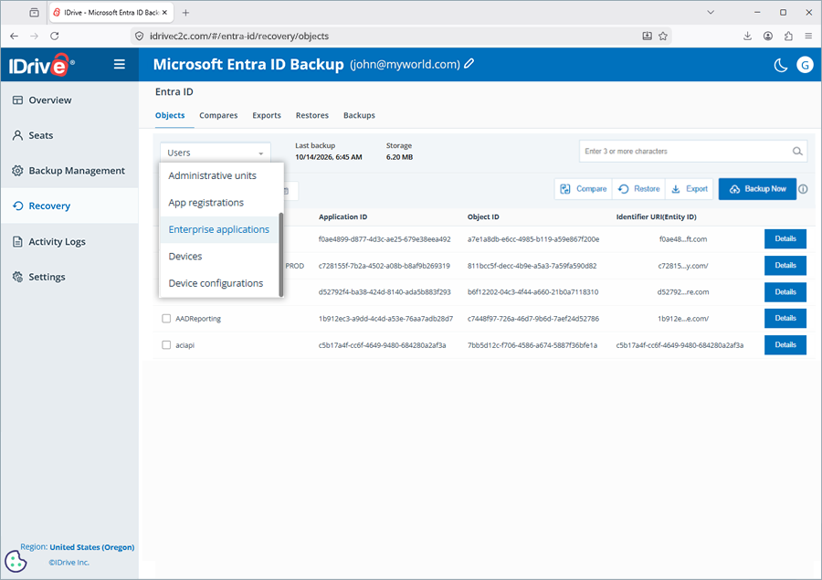Image resolution: width=822 pixels, height=580 pixels.
Task: Edit account name with the pencil icon
Action: tap(469, 63)
